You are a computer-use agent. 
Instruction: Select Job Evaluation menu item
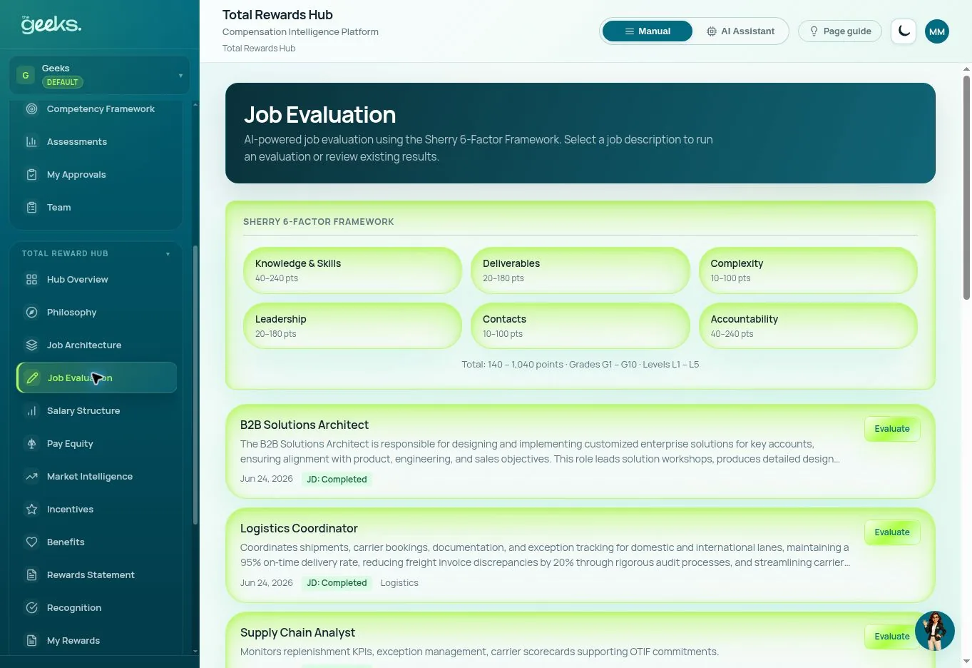(96, 378)
